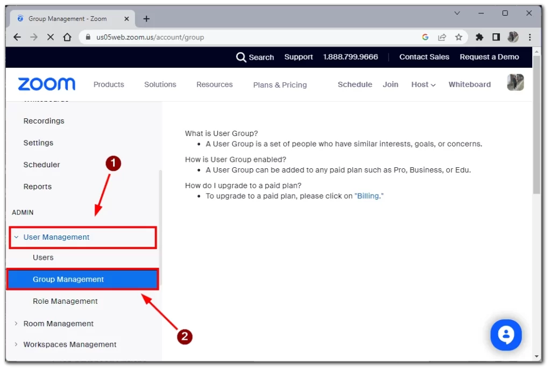Click the User Management label
This screenshot has height=371, width=551.
(56, 237)
